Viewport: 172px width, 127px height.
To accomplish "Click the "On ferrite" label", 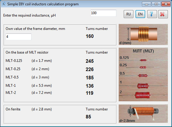I will point(13,109).
